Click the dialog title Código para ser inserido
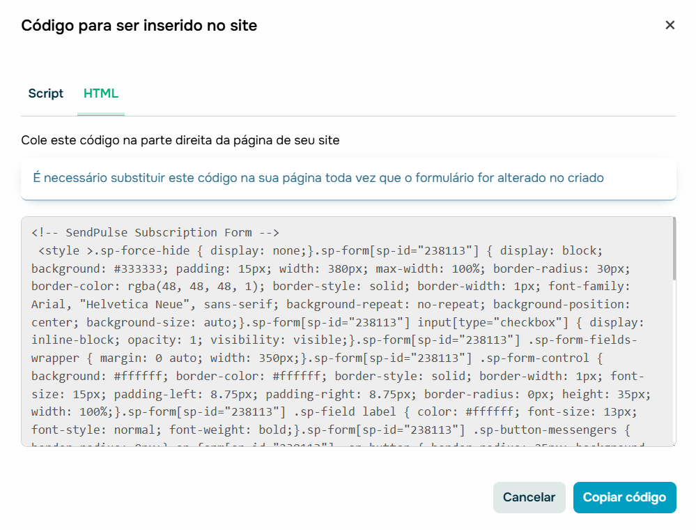 pyautogui.click(x=139, y=25)
